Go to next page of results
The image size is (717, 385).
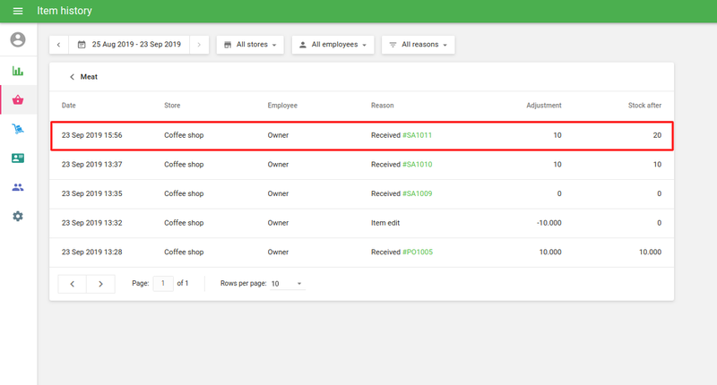click(101, 284)
